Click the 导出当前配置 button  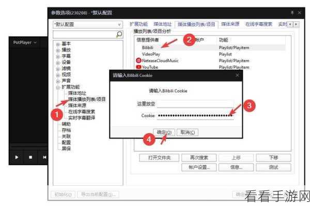point(98,195)
